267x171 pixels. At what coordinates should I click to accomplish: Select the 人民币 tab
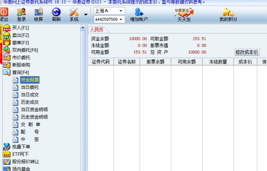[x=97, y=30]
